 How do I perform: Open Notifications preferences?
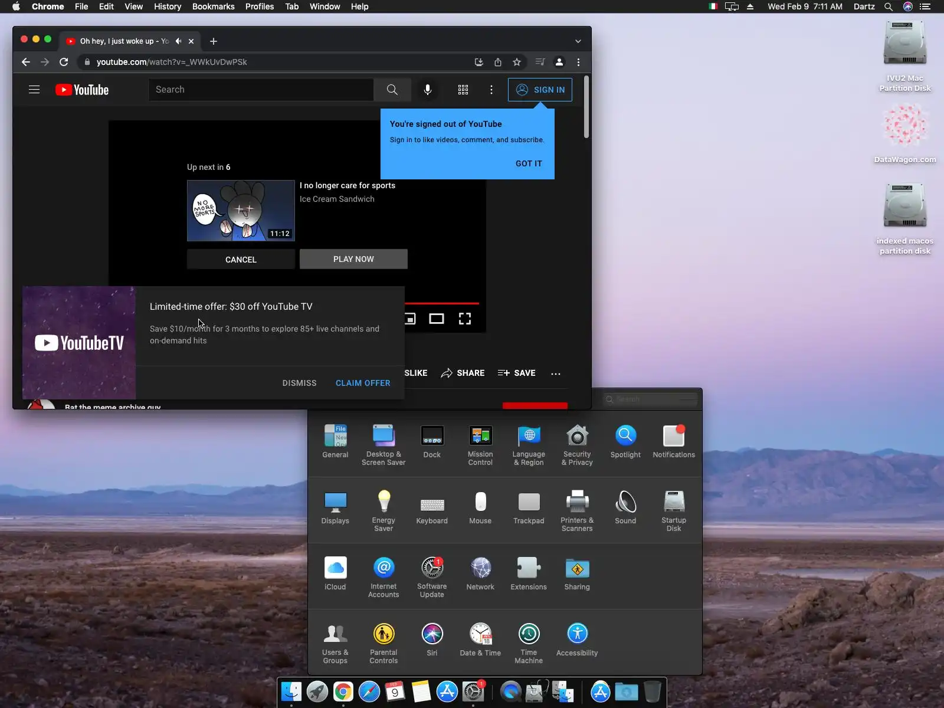pos(674,441)
